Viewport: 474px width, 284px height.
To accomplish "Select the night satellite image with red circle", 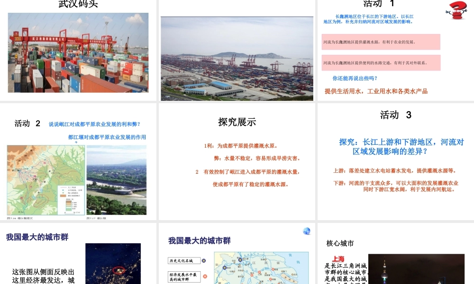I will (113, 264).
